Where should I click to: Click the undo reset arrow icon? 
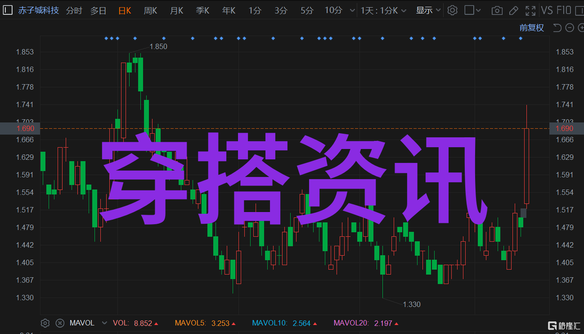pos(557,28)
